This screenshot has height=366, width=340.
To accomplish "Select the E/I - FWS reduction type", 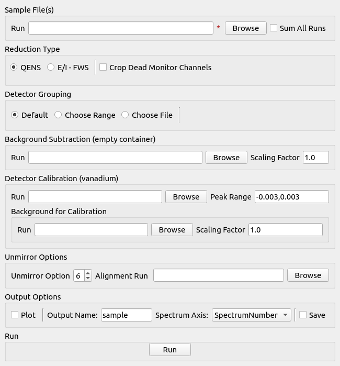I will point(51,68).
